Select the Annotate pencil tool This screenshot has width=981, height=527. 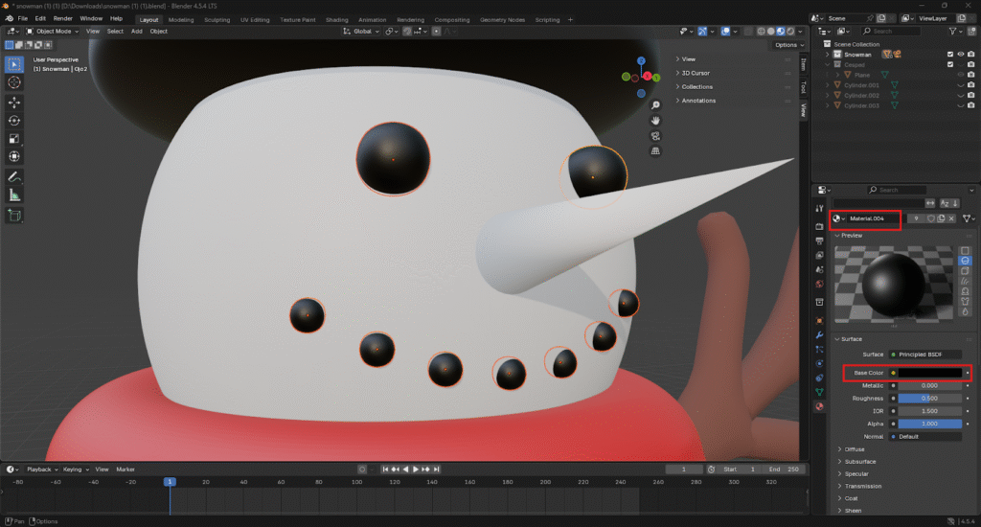coord(14,177)
